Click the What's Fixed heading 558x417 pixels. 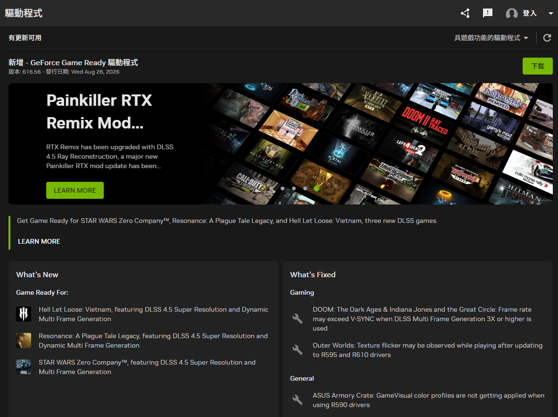coord(313,275)
